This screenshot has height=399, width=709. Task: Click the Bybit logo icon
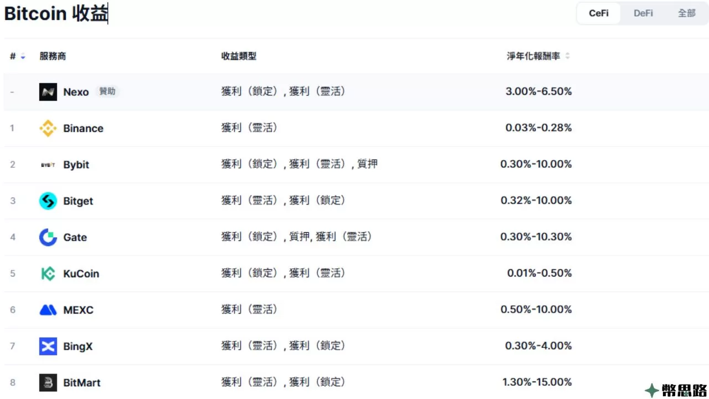click(x=48, y=165)
